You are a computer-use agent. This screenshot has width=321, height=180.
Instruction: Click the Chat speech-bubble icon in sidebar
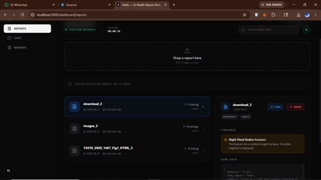9,38
